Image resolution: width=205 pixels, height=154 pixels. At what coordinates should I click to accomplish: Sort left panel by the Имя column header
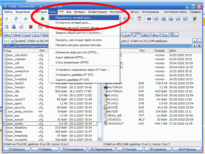21,51
